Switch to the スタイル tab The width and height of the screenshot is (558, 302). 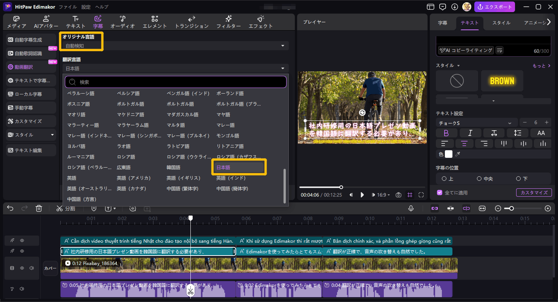[501, 23]
